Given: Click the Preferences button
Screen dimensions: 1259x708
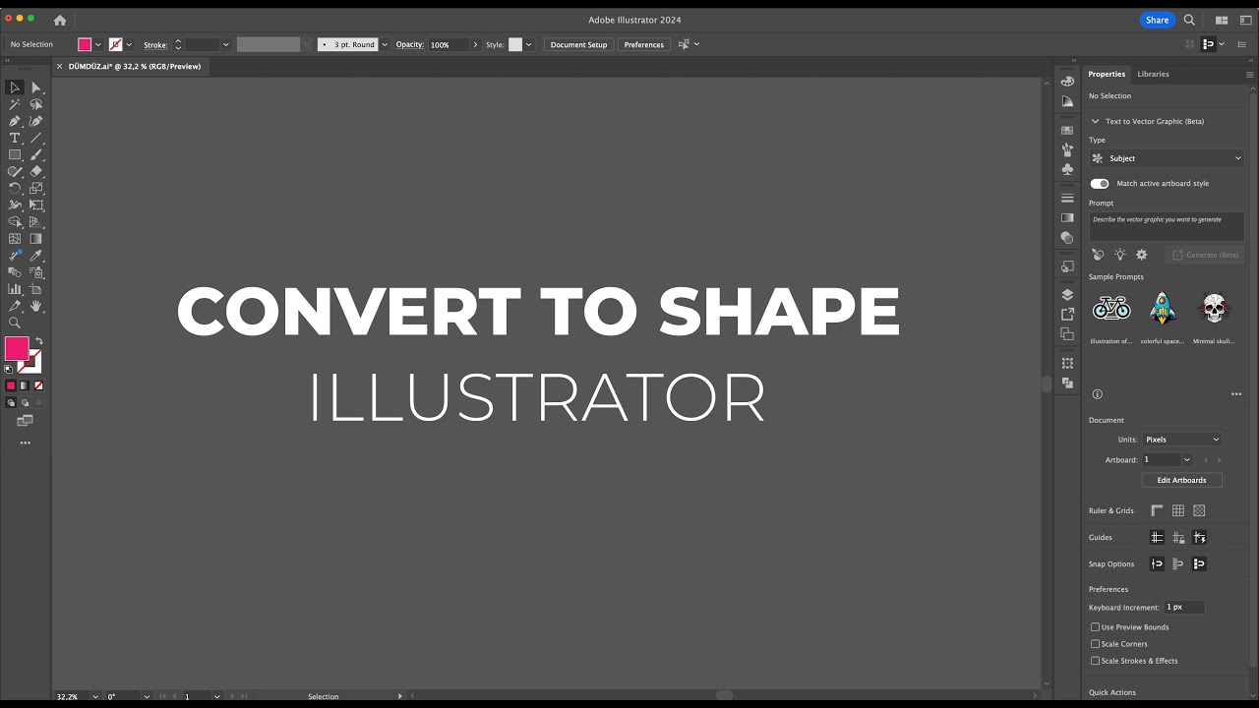Looking at the screenshot, I should tap(643, 44).
